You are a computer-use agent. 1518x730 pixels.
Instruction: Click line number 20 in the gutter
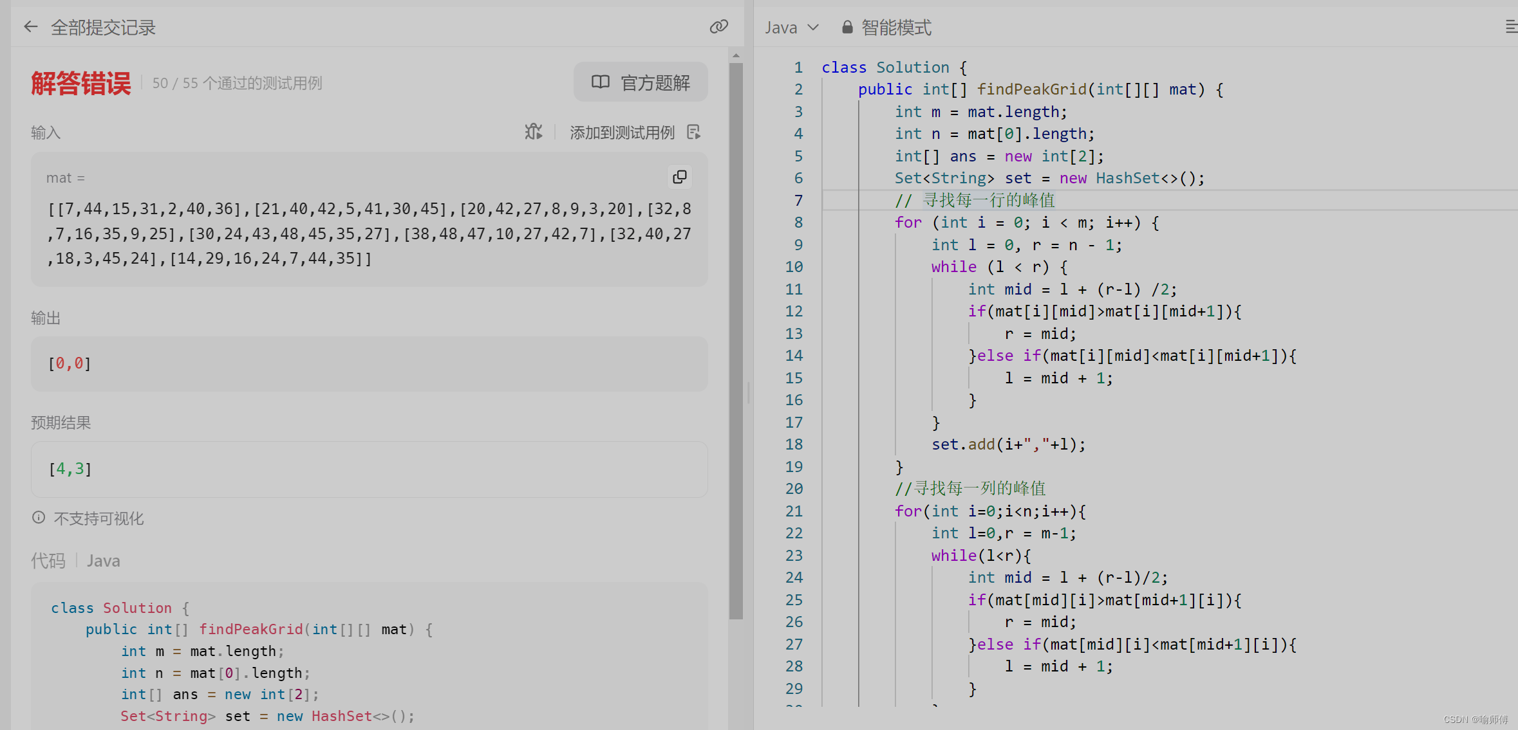794,489
